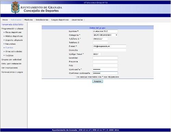
Task: Select Temporada 2012/2013 link
Action: pos(12,24)
